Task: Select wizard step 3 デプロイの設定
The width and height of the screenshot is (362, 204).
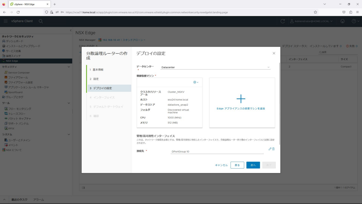Action: pyautogui.click(x=109, y=88)
